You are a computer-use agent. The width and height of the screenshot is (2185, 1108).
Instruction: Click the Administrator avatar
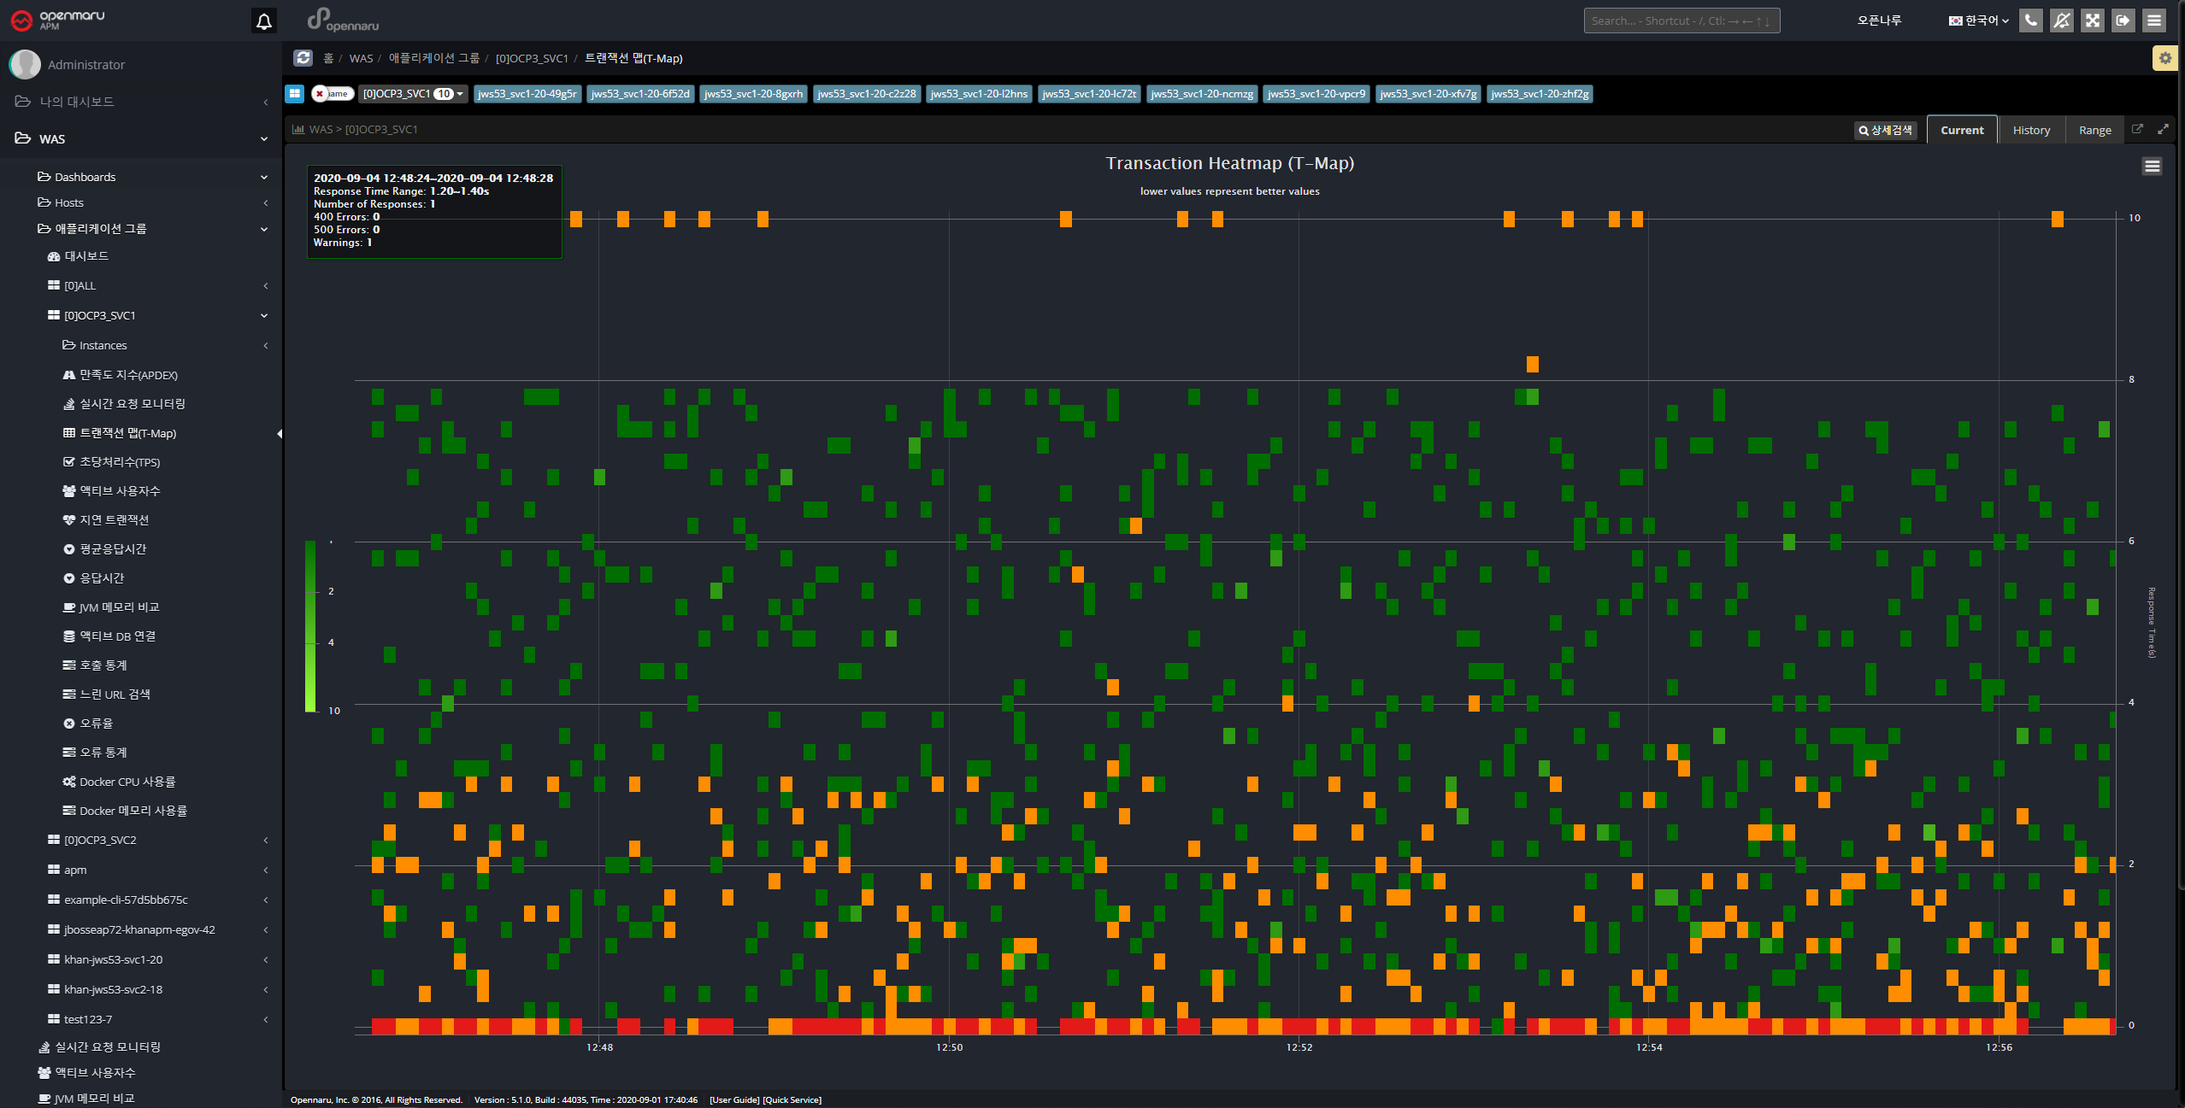pyautogui.click(x=25, y=64)
